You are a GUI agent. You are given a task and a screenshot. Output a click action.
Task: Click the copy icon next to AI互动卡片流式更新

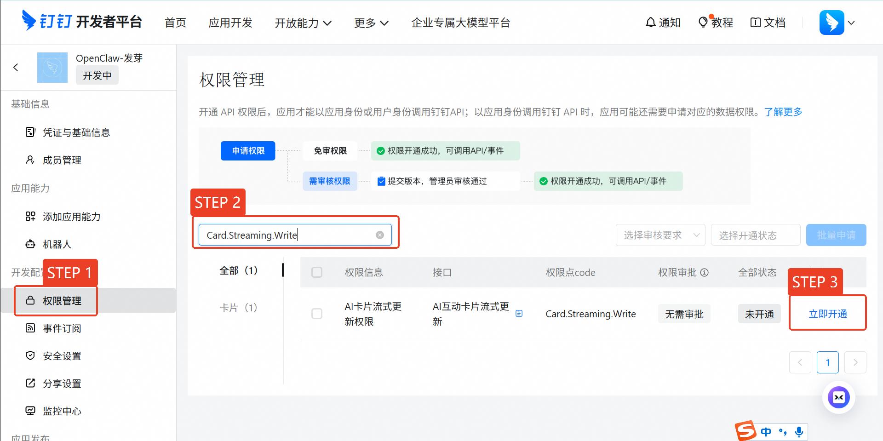pos(519,313)
